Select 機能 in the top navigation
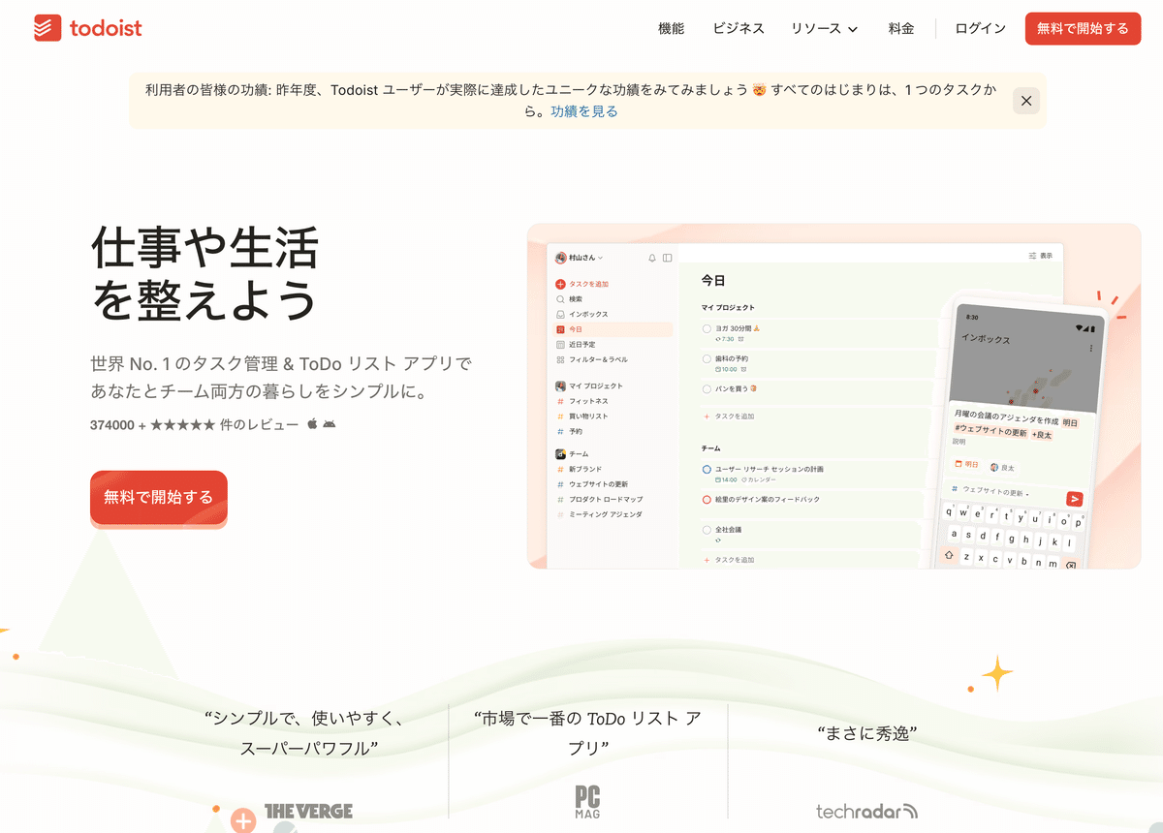This screenshot has height=833, width=1163. pos(670,29)
